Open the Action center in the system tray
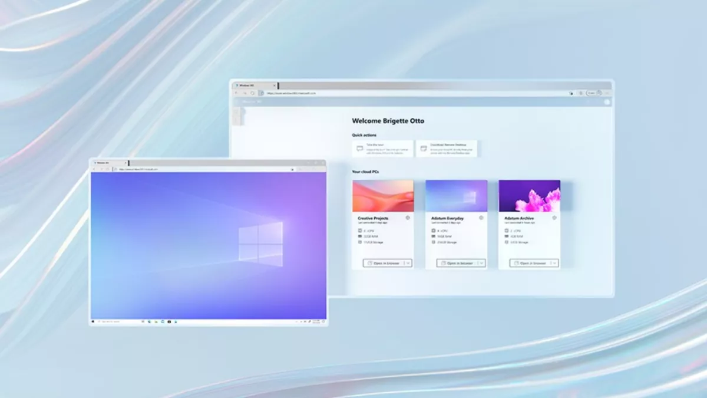This screenshot has height=398, width=707. click(323, 321)
